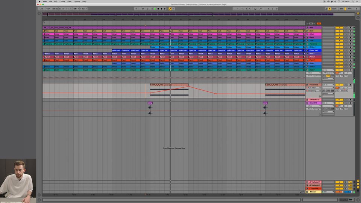The image size is (361, 203).
Task: Arm the Atmo track for recording
Action: [350, 27]
